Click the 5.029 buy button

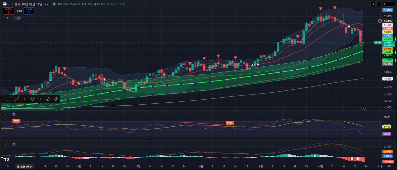click(29, 11)
